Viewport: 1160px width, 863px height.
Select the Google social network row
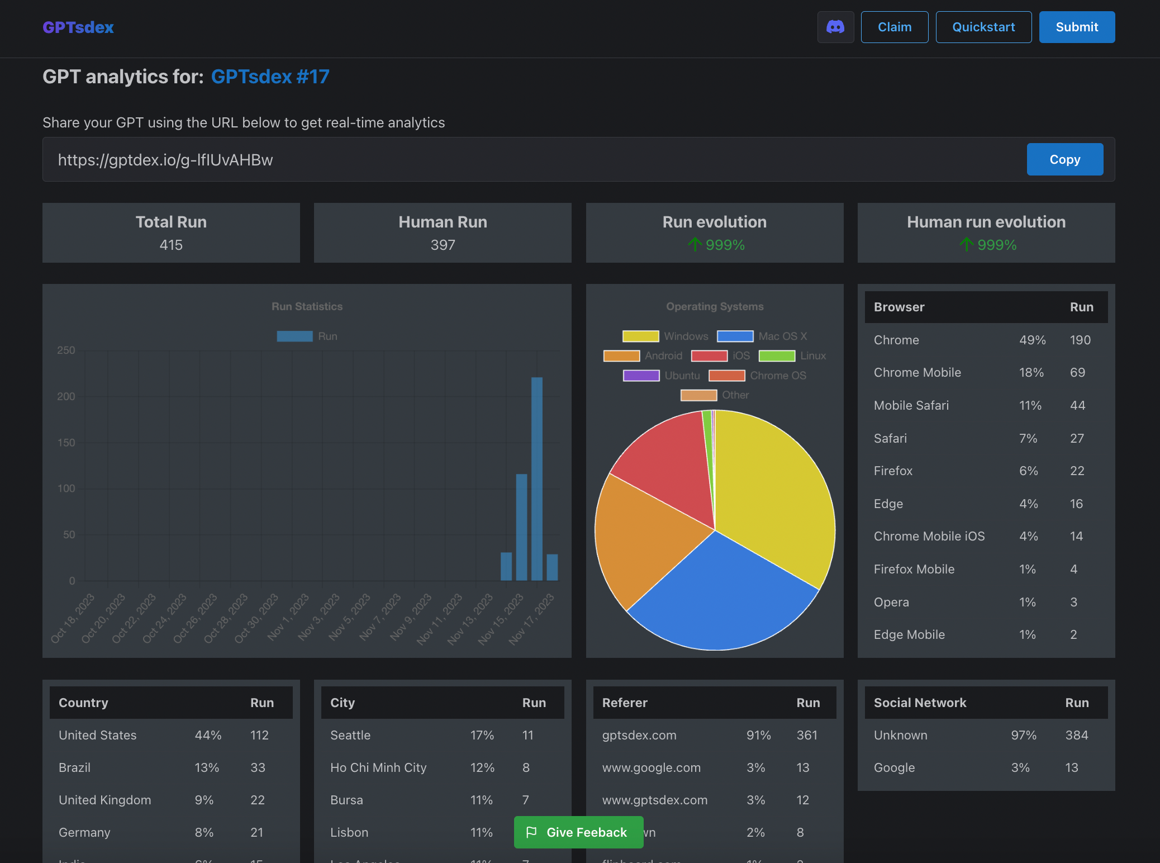(x=986, y=767)
